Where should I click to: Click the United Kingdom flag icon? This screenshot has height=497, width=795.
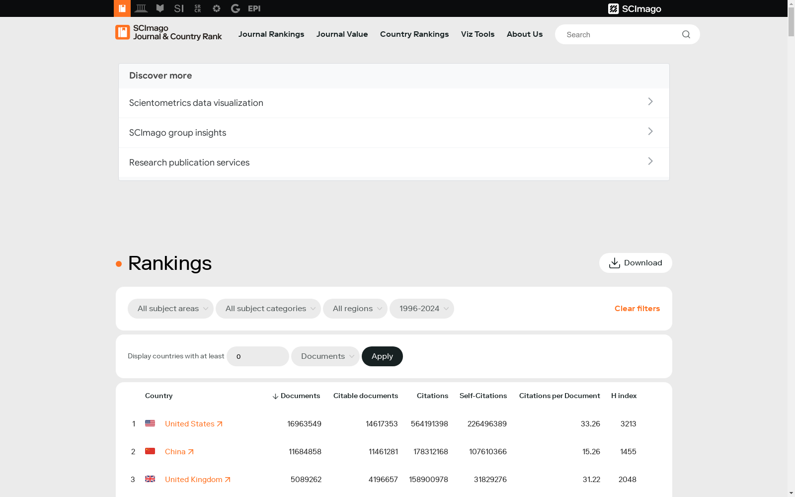tap(150, 479)
